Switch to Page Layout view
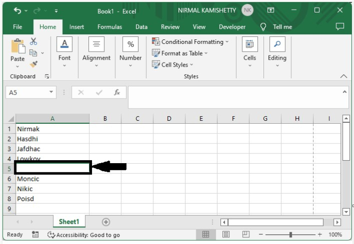The height and width of the screenshot is (244, 354). coord(226,234)
